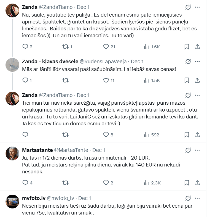Open Dec 1 timestamp of RudensLapaVeeja tweet
This screenshot has width=207, height=217.
click(137, 61)
